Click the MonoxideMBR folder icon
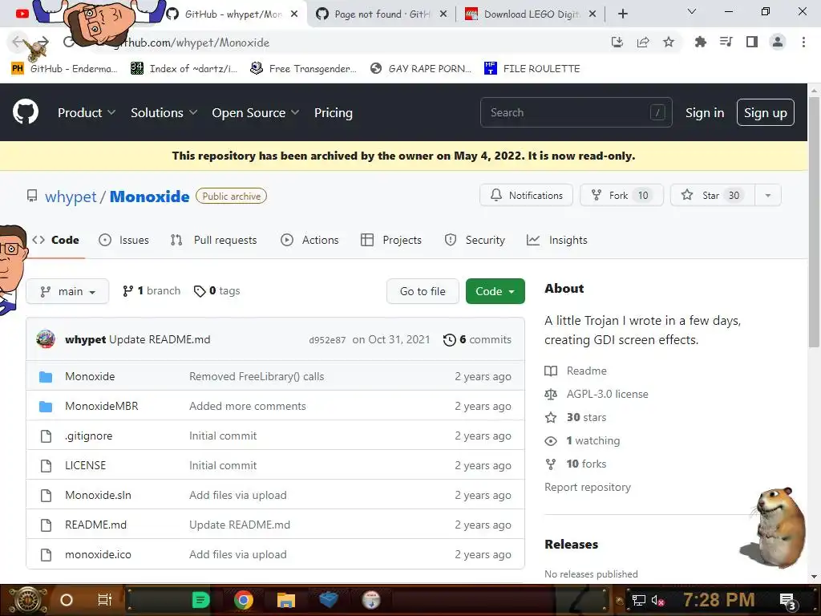 (x=46, y=407)
